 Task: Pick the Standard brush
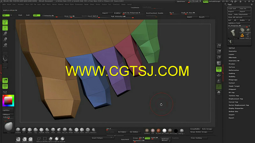[x=18, y=130]
